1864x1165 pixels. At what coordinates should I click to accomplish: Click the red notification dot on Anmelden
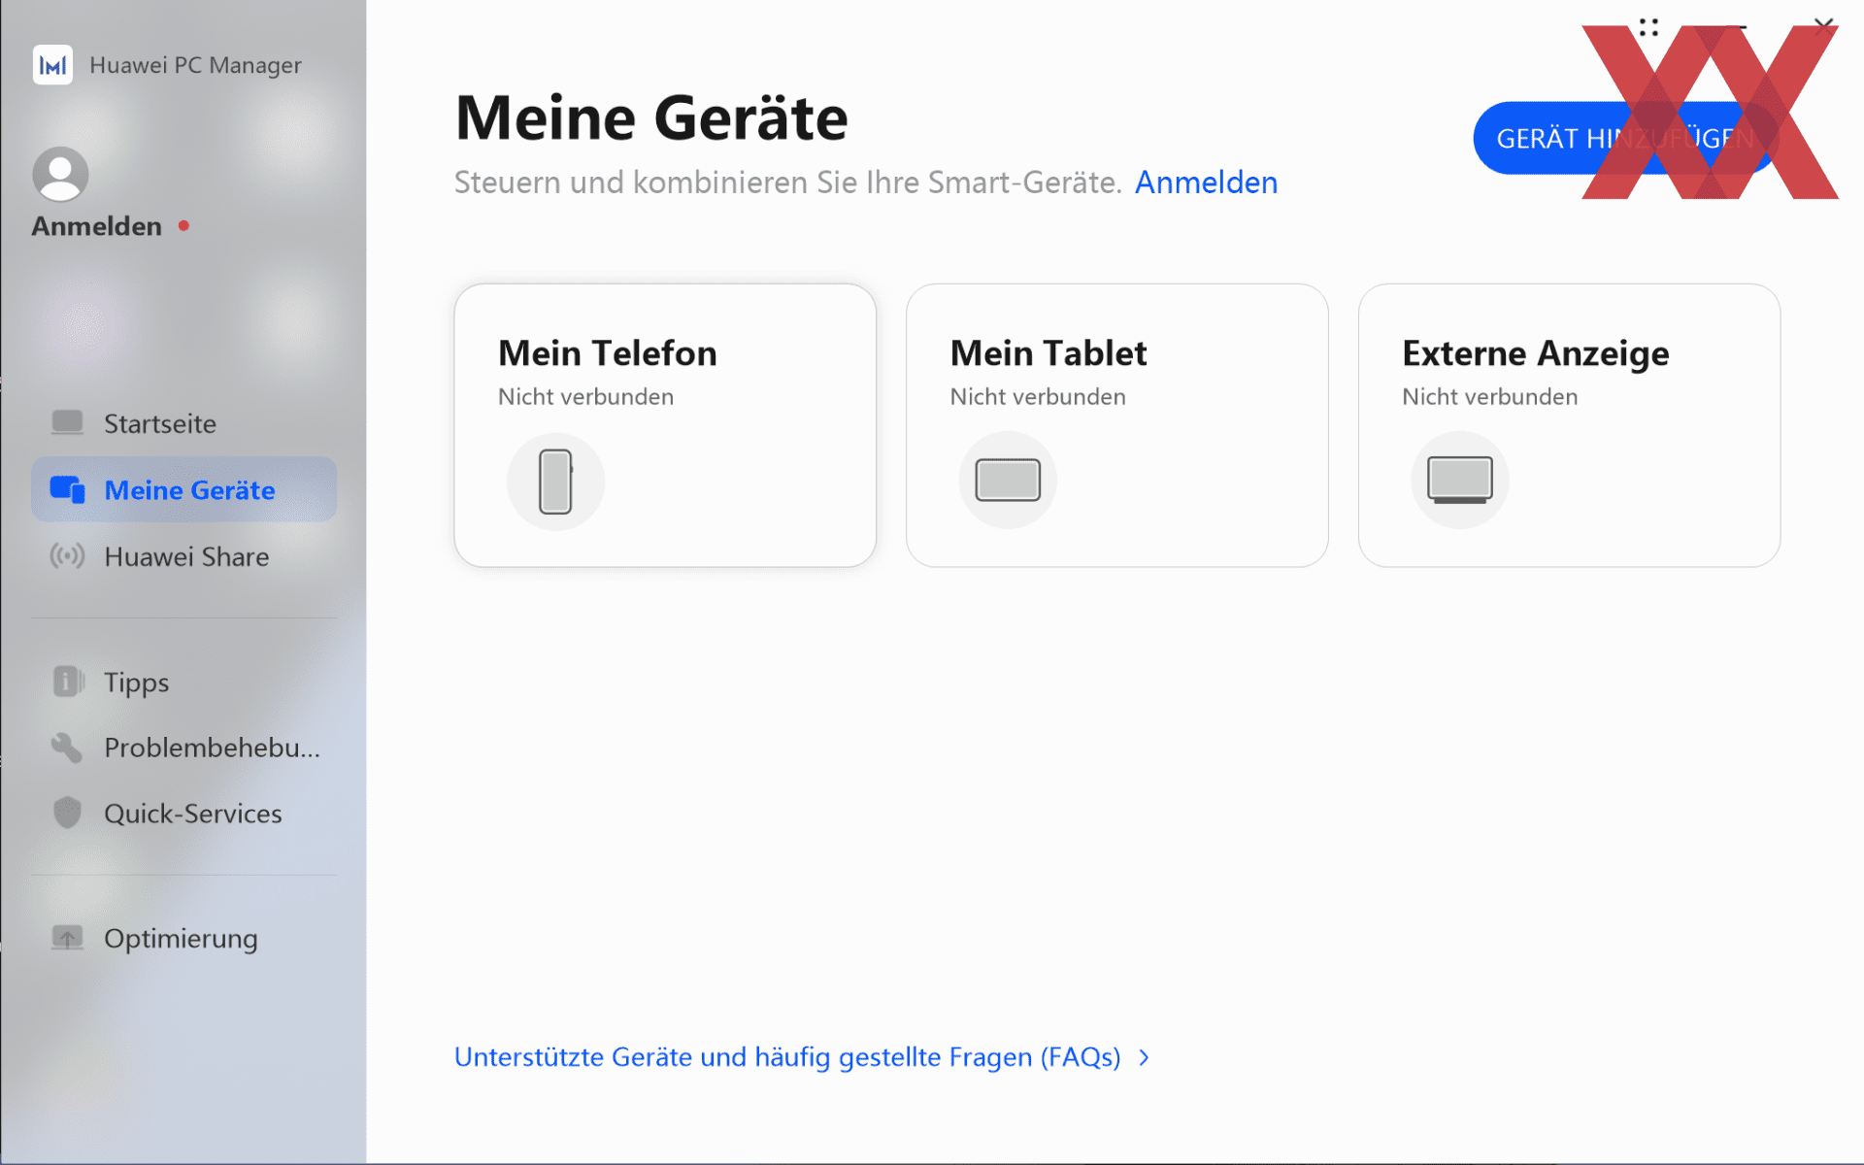[x=183, y=225]
